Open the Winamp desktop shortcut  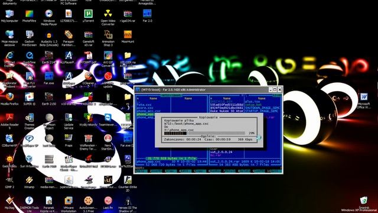tap(29, 182)
